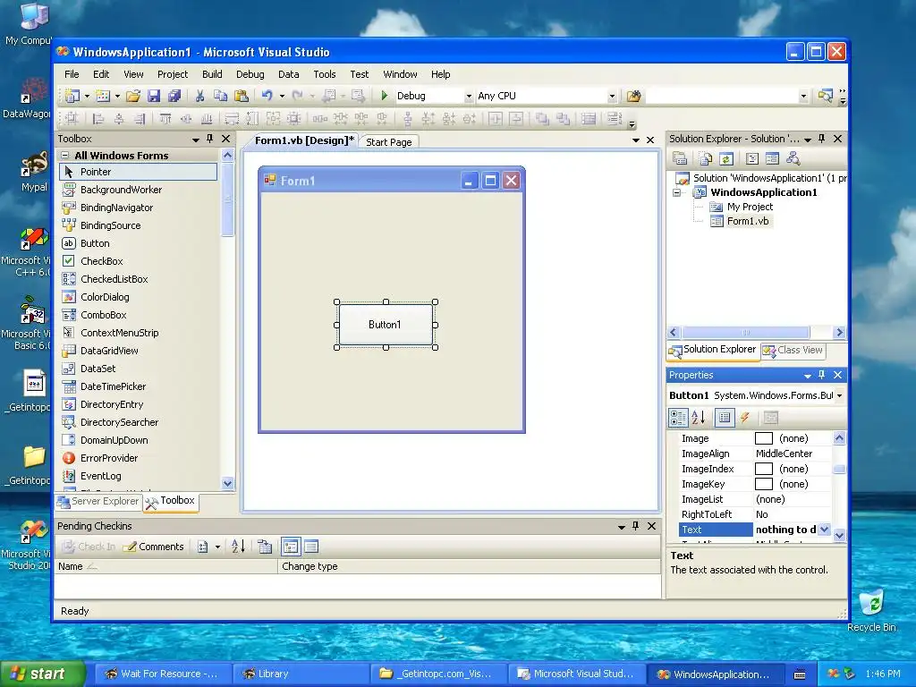Undo the last action via toolbar
916x687 pixels.
[x=267, y=96]
